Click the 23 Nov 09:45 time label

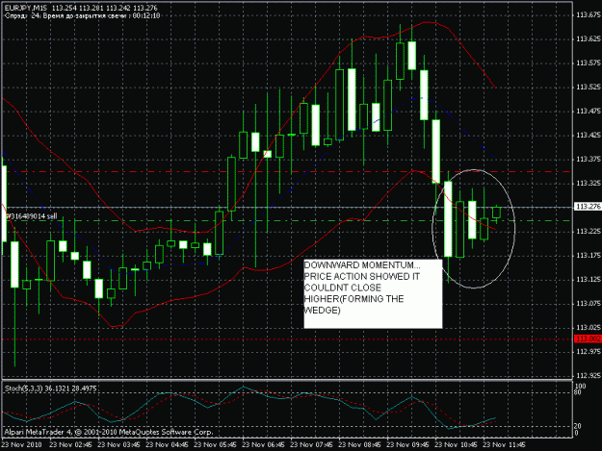(x=407, y=445)
